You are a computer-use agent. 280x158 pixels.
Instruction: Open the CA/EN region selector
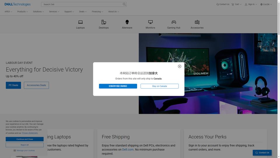click(266, 4)
